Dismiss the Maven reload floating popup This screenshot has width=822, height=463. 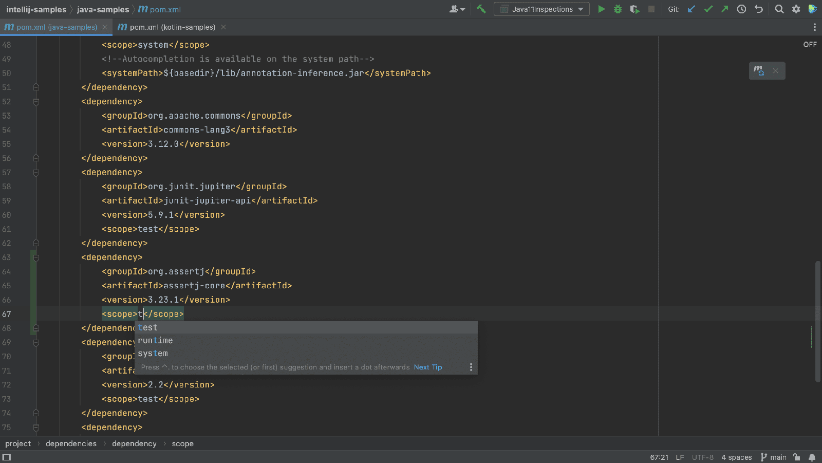(776, 71)
